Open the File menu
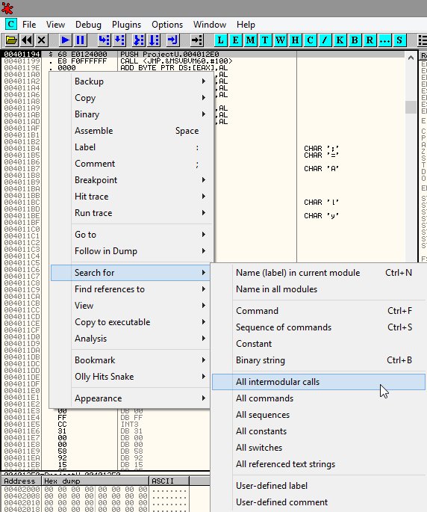427x512 pixels. (29, 25)
